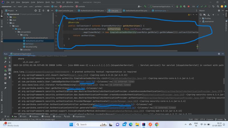Rerun application in Run panel sidebar

(x=5, y=58)
